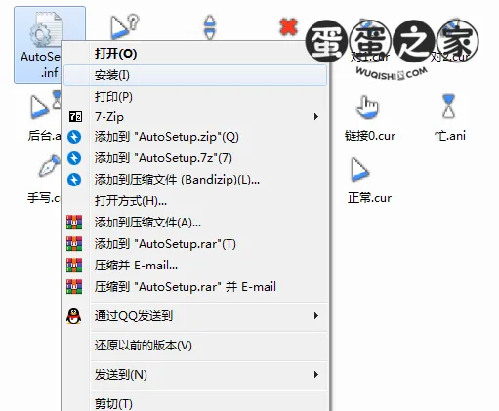499x411 pixels.
Task: Expand the 发送到(N) submenu arrow
Action: [316, 375]
